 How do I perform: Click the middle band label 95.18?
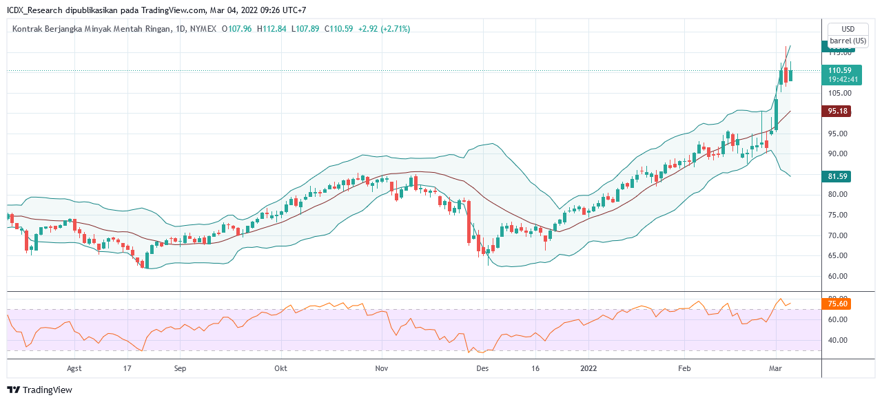click(x=837, y=111)
